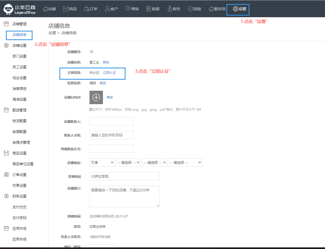
Task: Upload store logo via plus placeholder
Action: coord(96,97)
